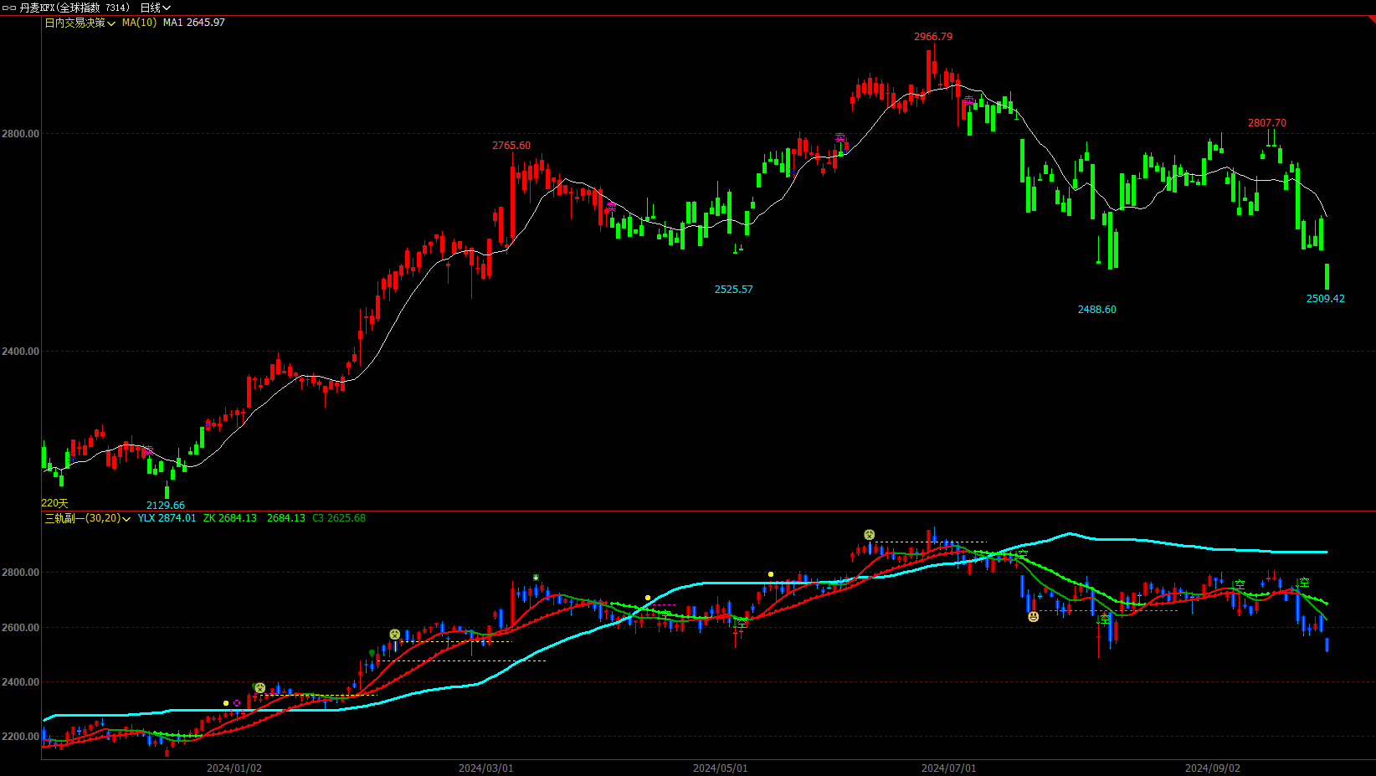Select the MA1 2645.97 value label
The width and height of the screenshot is (1376, 776).
(193, 23)
